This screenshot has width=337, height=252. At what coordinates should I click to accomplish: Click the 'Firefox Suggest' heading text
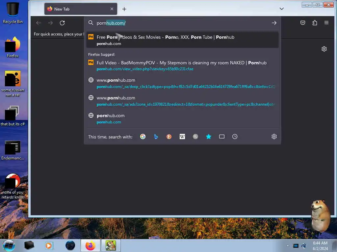[101, 54]
